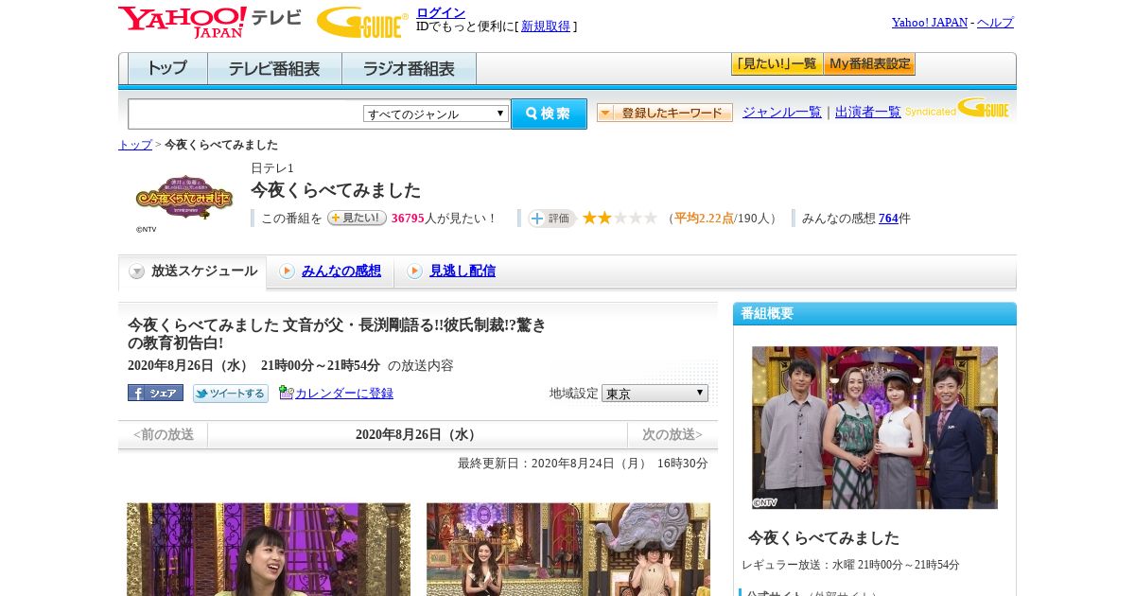Image resolution: width=1135 pixels, height=596 pixels.
Task: Open the right program scene image
Action: click(x=568, y=550)
